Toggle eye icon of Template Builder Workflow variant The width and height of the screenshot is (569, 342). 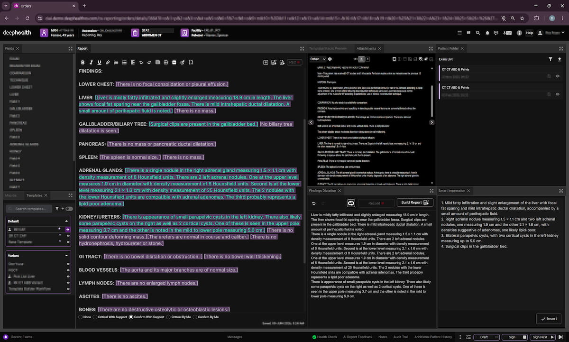click(x=68, y=289)
